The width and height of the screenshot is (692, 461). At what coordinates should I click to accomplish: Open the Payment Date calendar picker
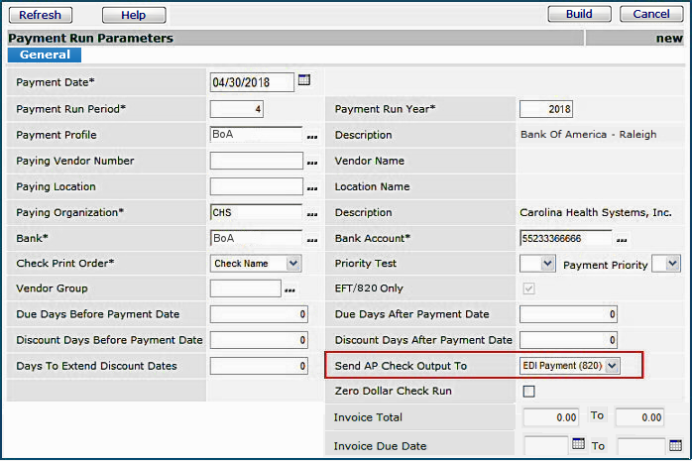coord(304,80)
